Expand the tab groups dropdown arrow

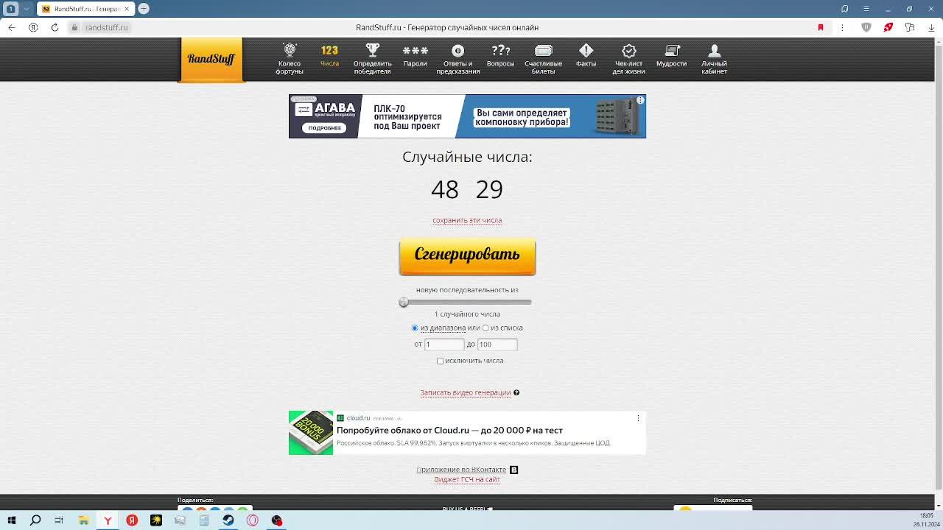27,9
